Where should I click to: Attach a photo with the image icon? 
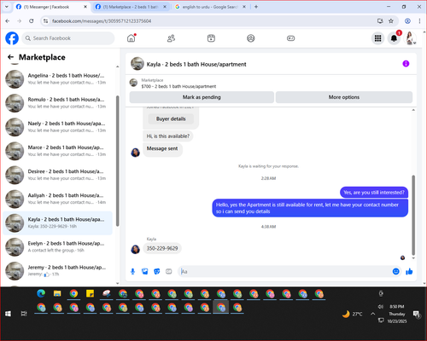tap(145, 272)
